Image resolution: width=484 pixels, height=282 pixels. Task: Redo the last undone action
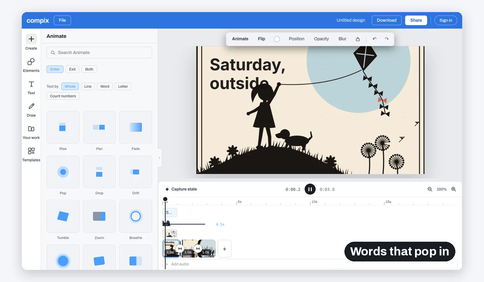pos(387,39)
